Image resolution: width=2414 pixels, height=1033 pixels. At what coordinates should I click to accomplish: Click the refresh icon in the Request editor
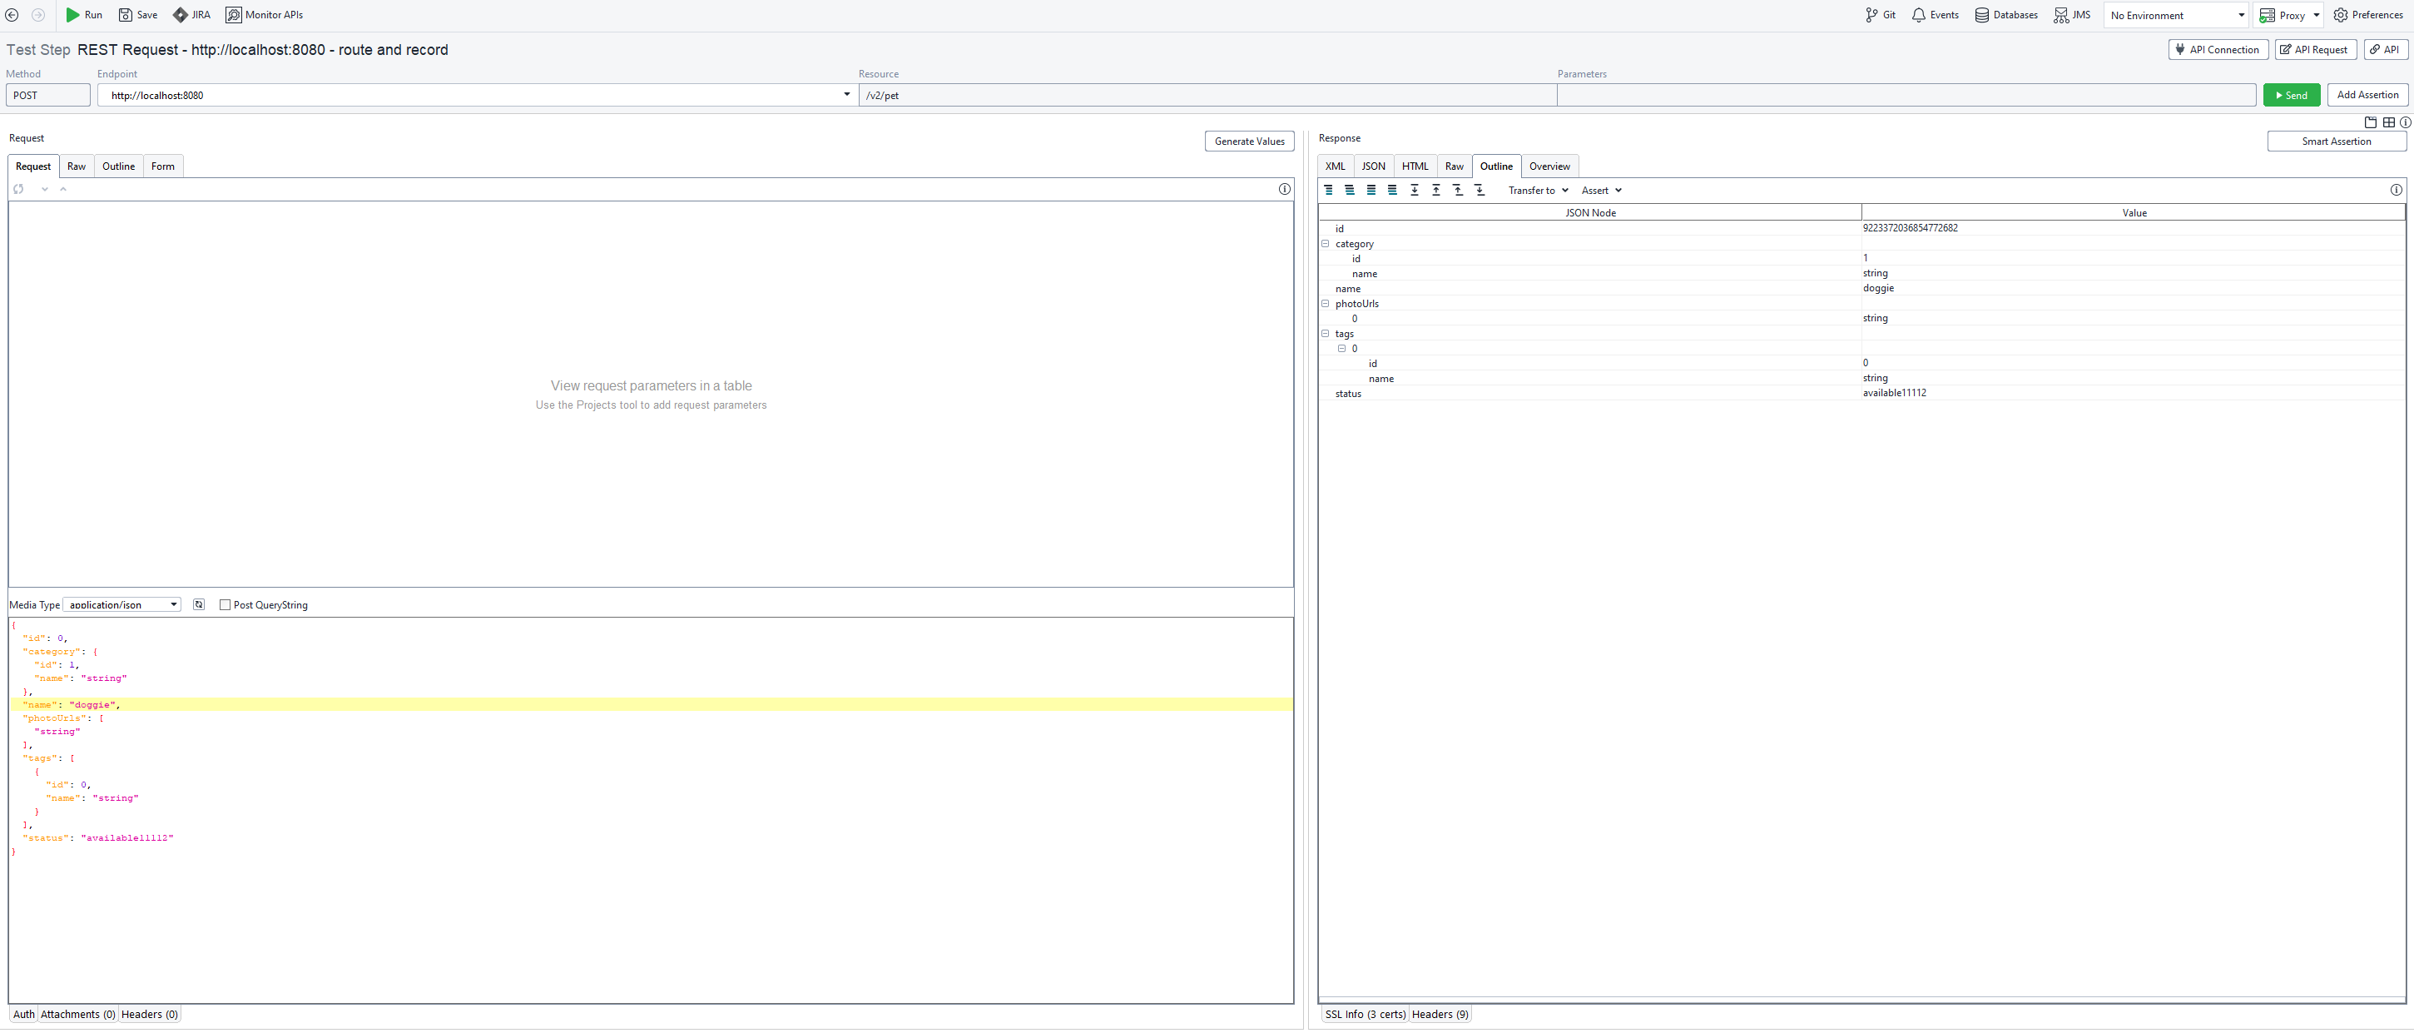19,188
